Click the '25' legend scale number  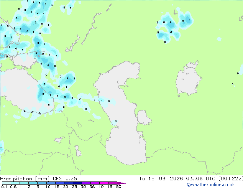click(74, 186)
